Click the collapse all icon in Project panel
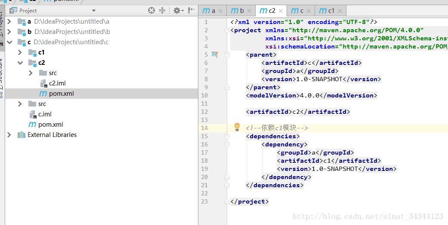The image size is (448, 225). click(162, 11)
